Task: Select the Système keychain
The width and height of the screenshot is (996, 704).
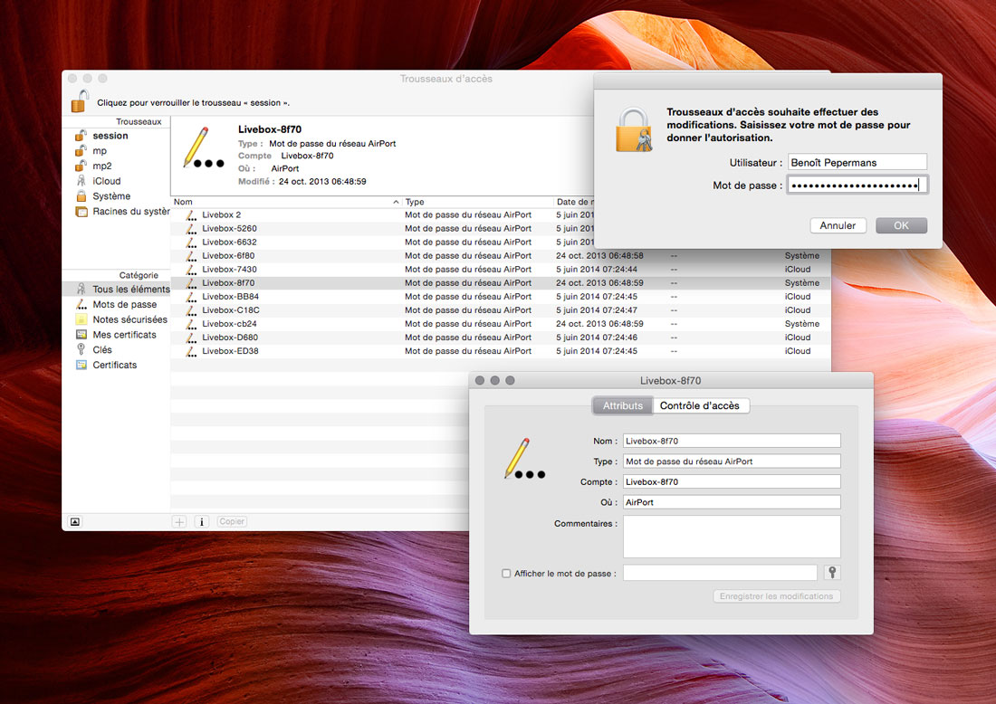Action: coord(111,196)
